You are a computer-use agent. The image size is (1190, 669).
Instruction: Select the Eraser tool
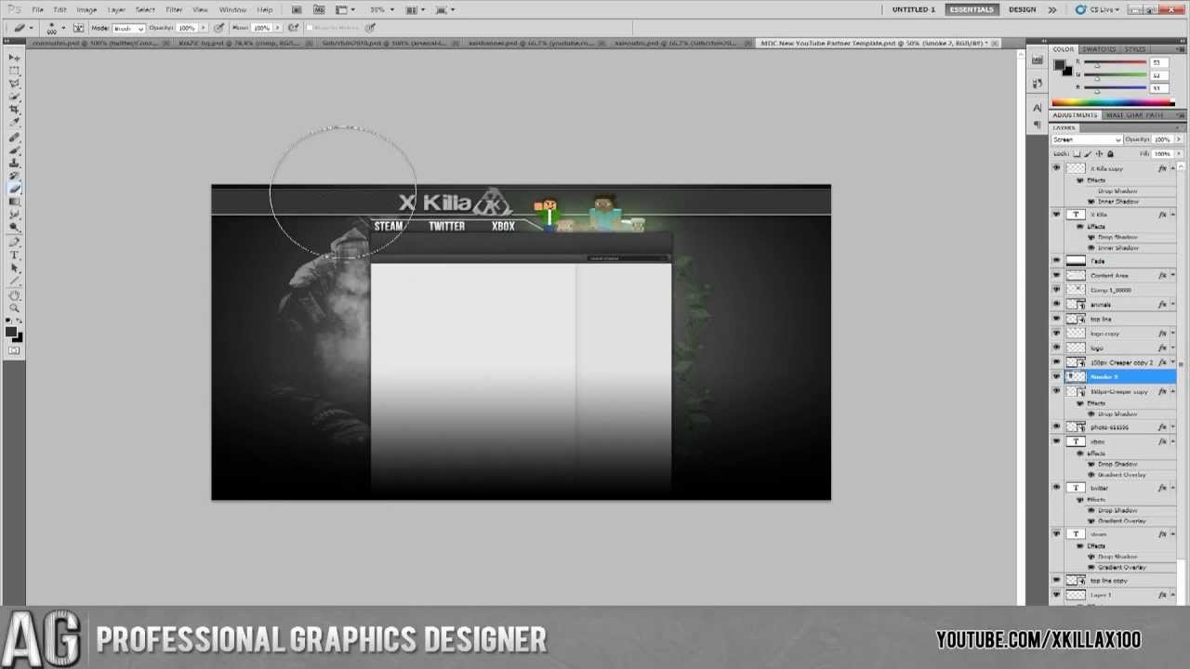point(14,189)
